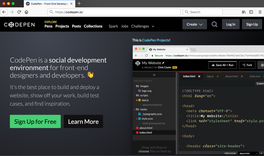
Task: Expand the images folder
Action: point(142,86)
